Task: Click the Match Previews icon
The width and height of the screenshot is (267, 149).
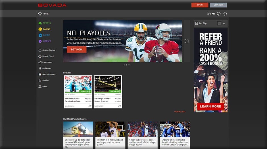Action: [x=40, y=74]
